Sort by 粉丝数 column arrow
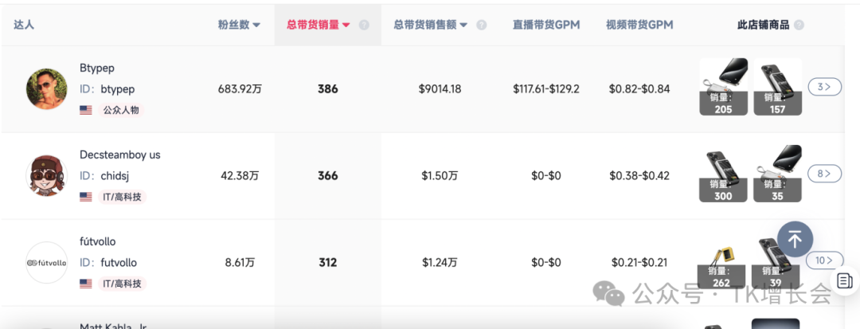 point(256,25)
